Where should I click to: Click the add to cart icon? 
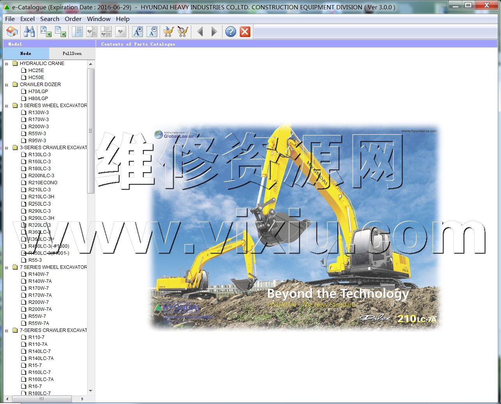pos(168,32)
